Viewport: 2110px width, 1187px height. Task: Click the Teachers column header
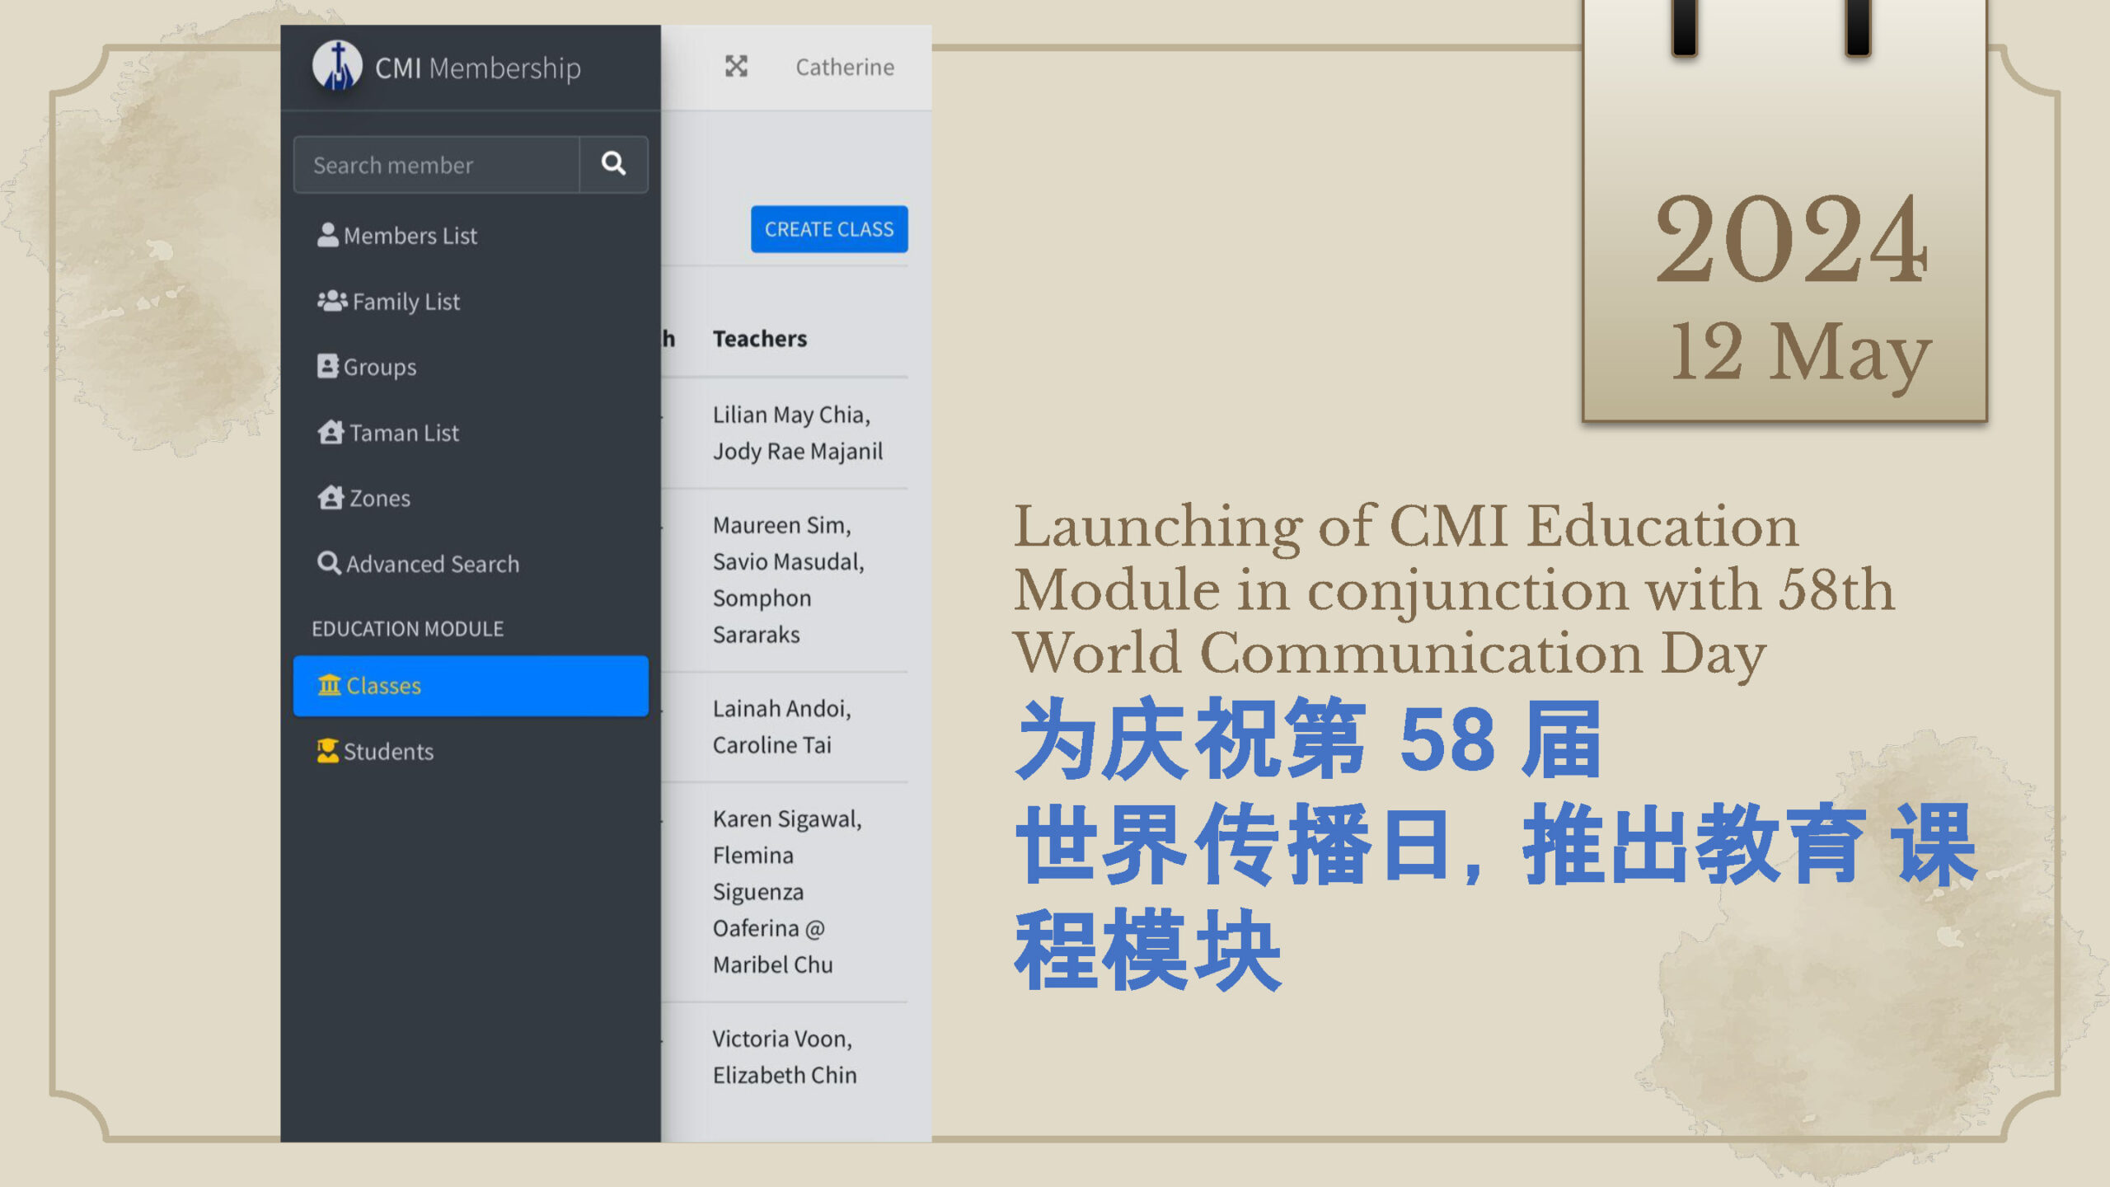pos(760,339)
